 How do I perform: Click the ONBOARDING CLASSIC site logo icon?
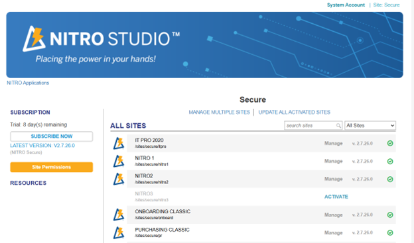click(x=119, y=215)
